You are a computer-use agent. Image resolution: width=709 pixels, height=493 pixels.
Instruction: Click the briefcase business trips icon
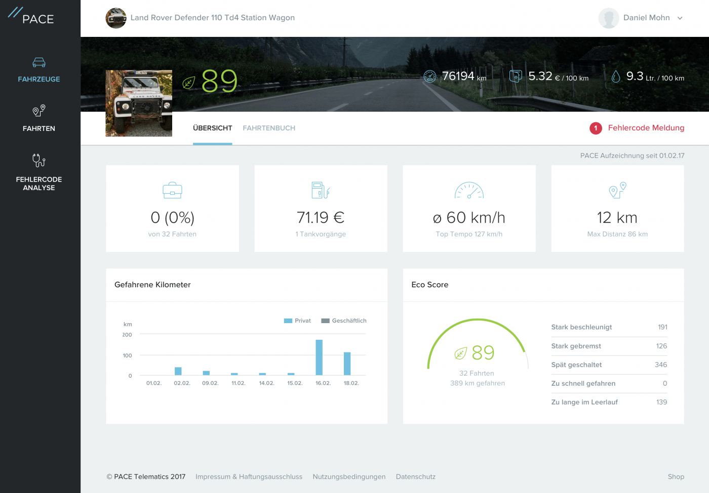tap(172, 191)
